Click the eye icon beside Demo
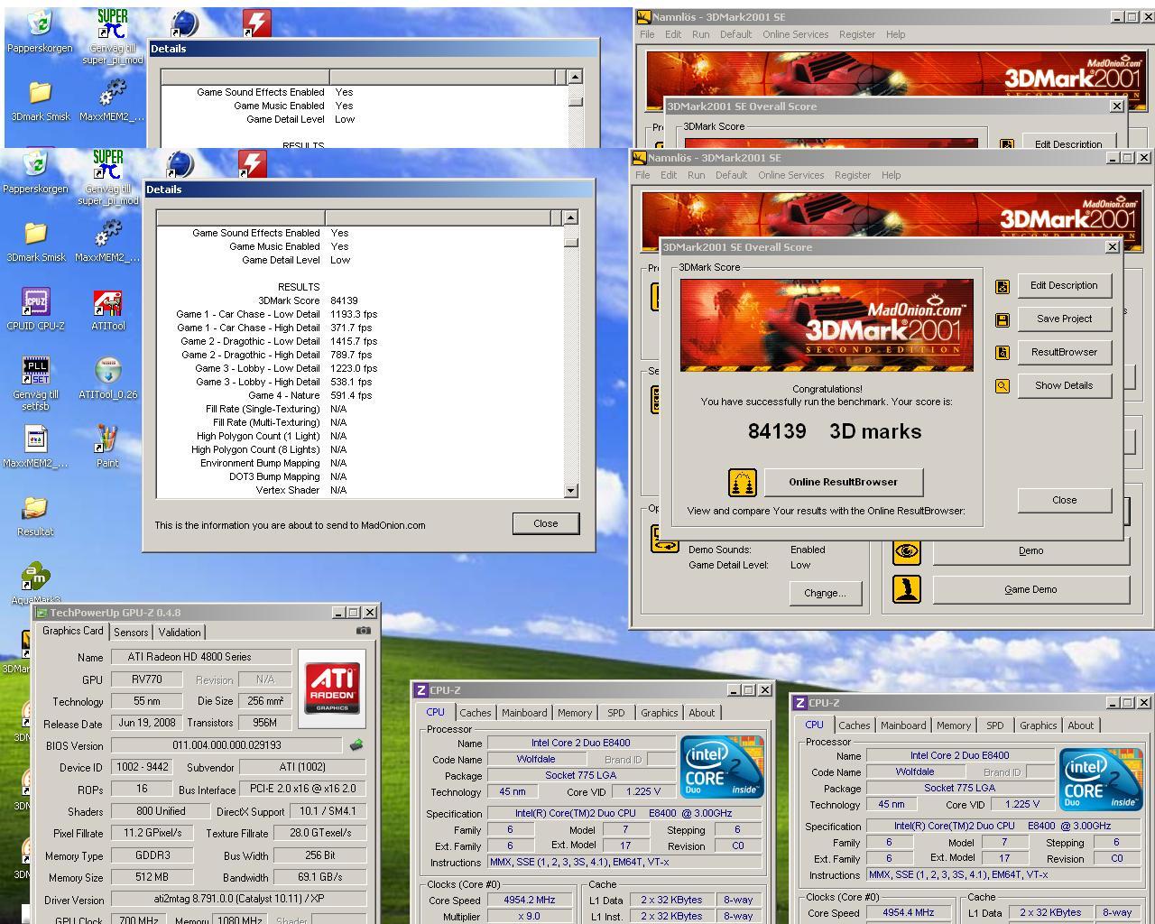Image resolution: width=1155 pixels, height=924 pixels. click(x=907, y=550)
